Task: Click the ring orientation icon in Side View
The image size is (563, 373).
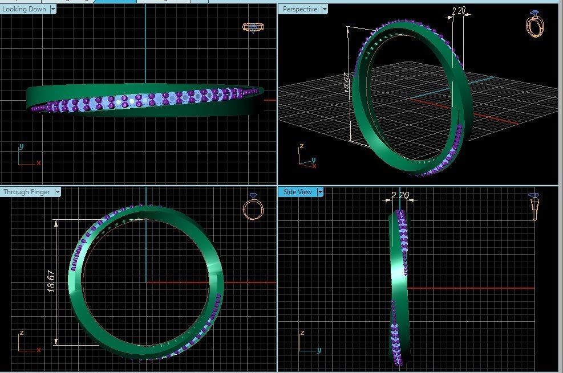Action: pos(534,207)
